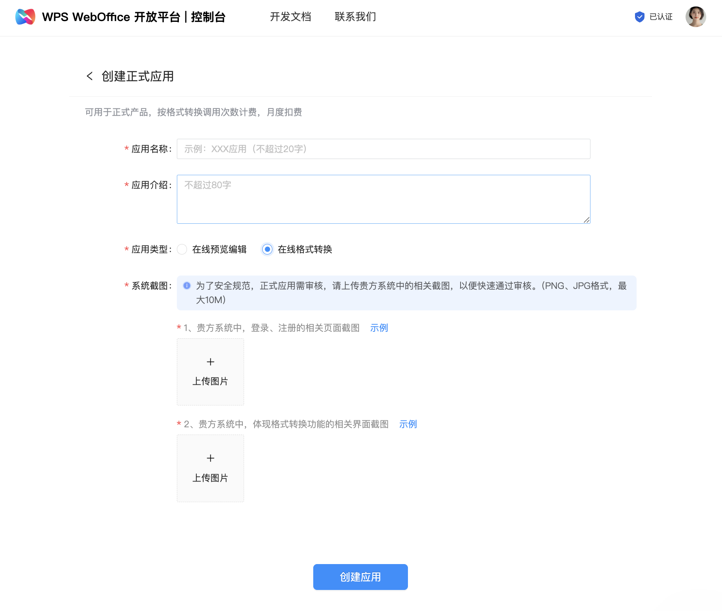Viewport: 722px width, 611px height.
Task: Click the 创建应用 button
Action: [x=360, y=577]
